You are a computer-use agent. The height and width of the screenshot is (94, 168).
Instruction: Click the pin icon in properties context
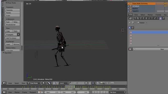point(130,23)
